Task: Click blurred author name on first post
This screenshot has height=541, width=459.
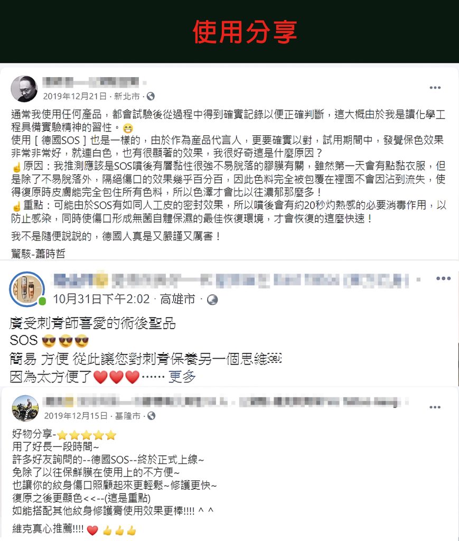Action: 91,82
